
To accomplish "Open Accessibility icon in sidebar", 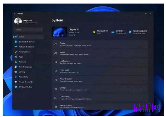I will pyautogui.click(x=16, y=77).
